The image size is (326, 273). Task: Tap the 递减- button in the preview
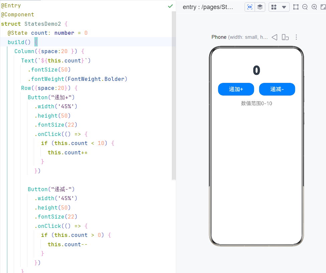[277, 89]
